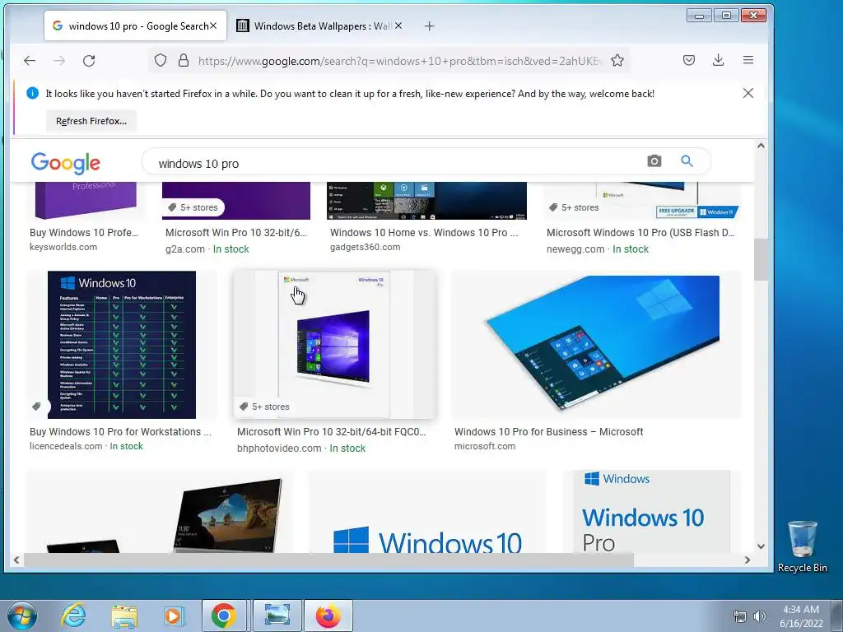
Task: Click the Google search box with windows 10 pro
Action: (x=398, y=164)
